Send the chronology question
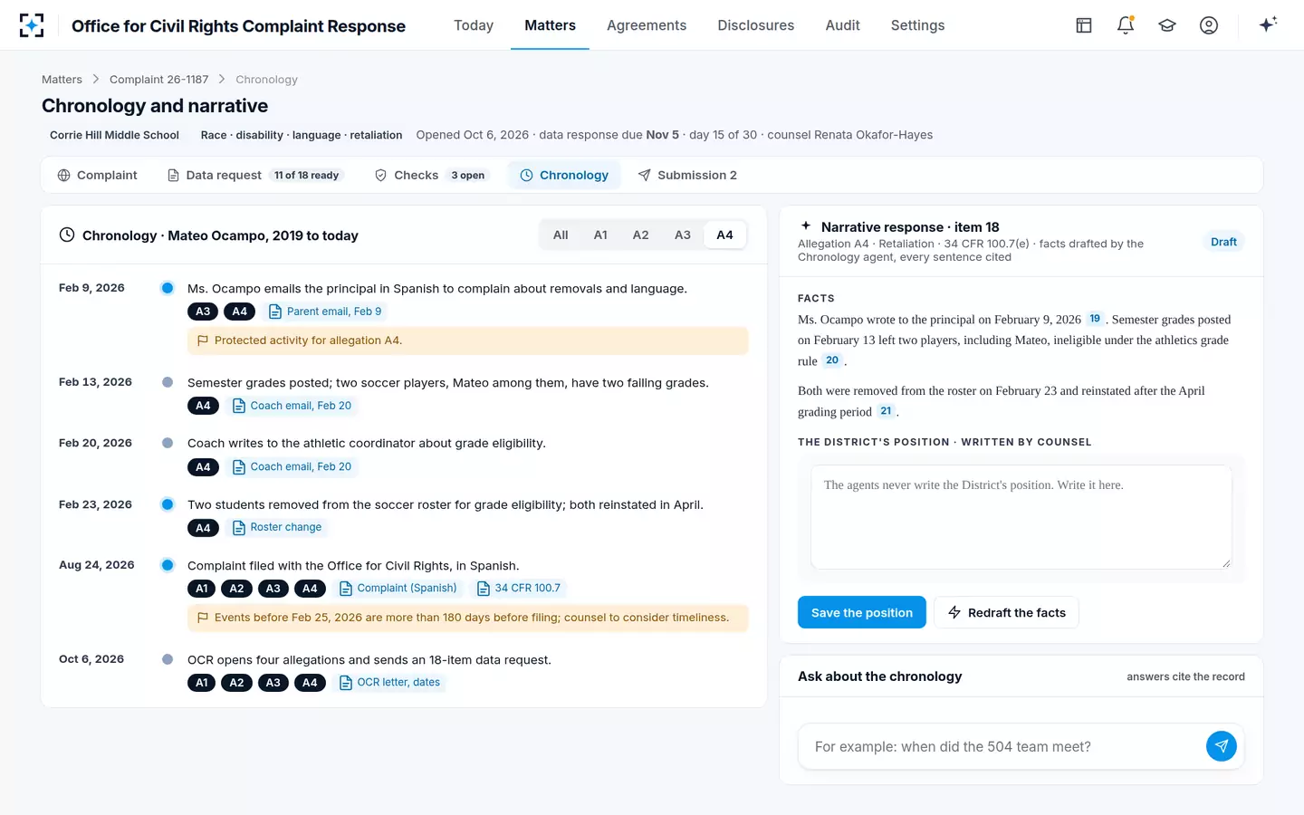Viewport: 1304px width, 815px height. pyautogui.click(x=1222, y=746)
